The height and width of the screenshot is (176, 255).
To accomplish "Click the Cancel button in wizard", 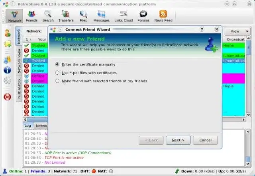I will pyautogui.click(x=205, y=140).
